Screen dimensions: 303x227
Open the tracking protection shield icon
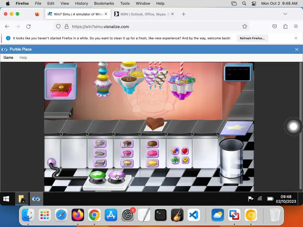58,26
